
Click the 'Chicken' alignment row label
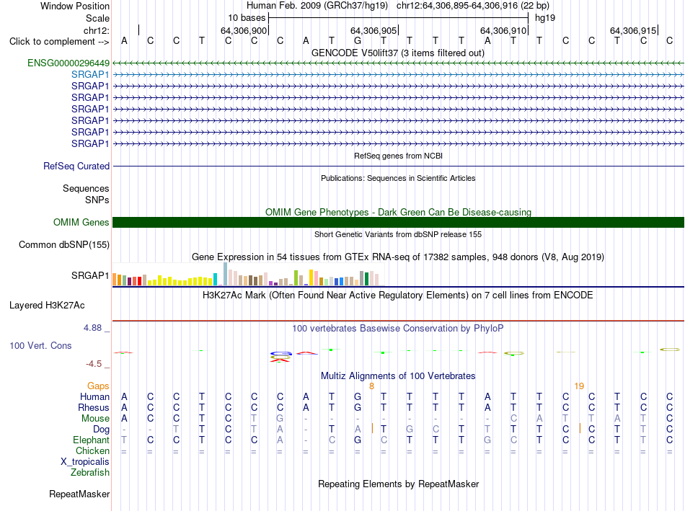(92, 450)
